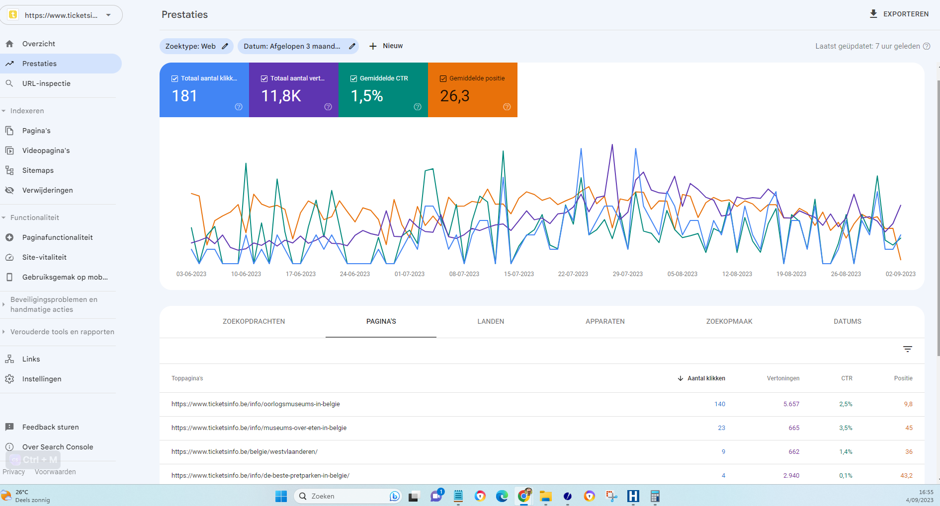Open help icon on Totaal aantal vertoningen card
The image size is (940, 506).
[x=328, y=107]
